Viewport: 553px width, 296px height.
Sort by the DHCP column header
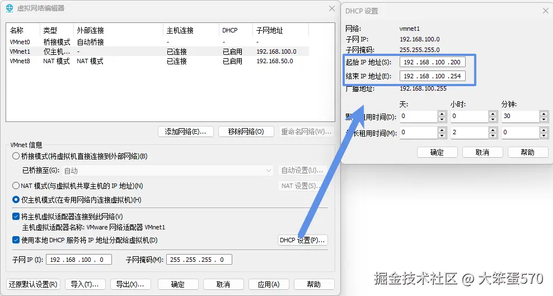[x=236, y=30]
